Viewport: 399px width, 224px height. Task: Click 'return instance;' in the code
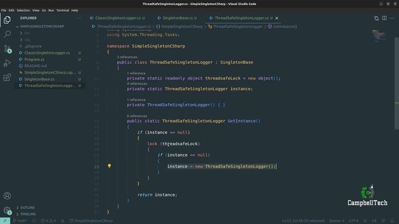pos(157,195)
